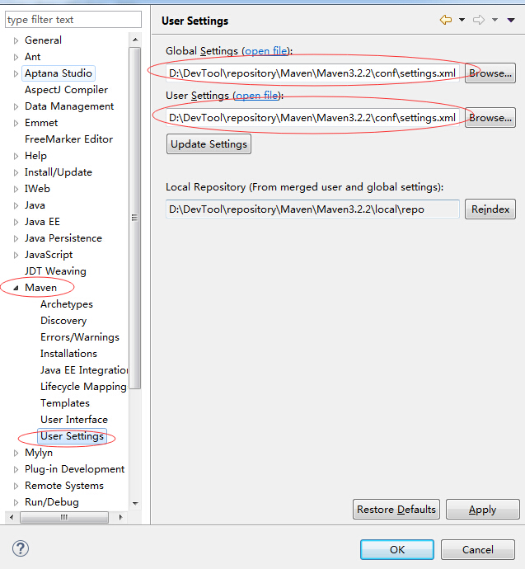Browse for the Global Settings file

490,73
